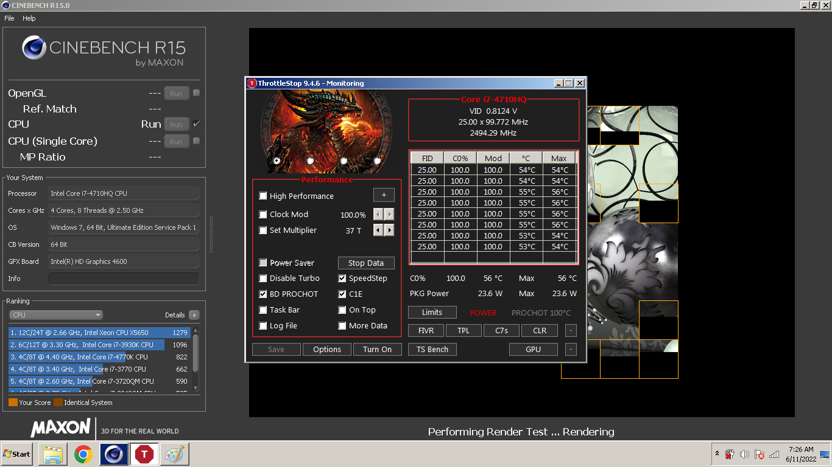Open the TPL power limits
Screen dimensions: 832x467
(x=464, y=330)
